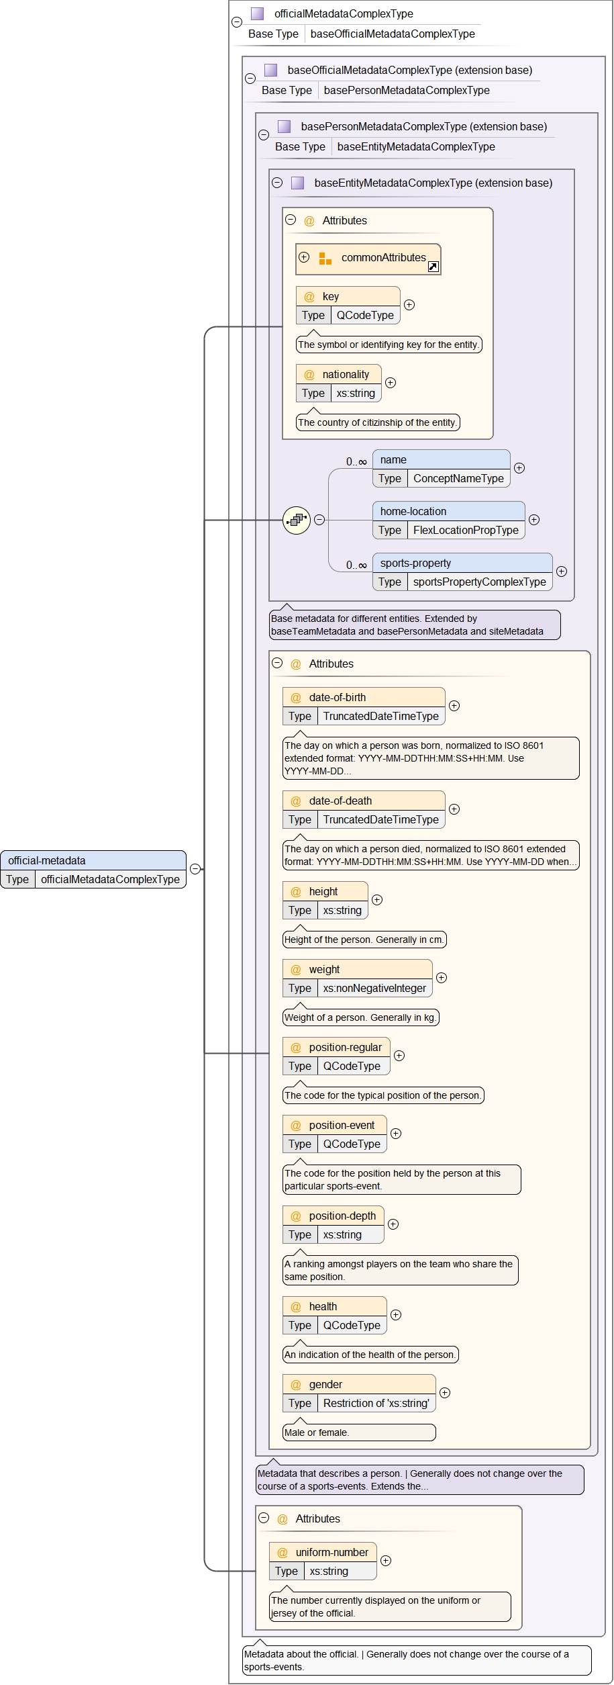Collapse the baseOfficialMetadataComplexType extension section

[250, 78]
